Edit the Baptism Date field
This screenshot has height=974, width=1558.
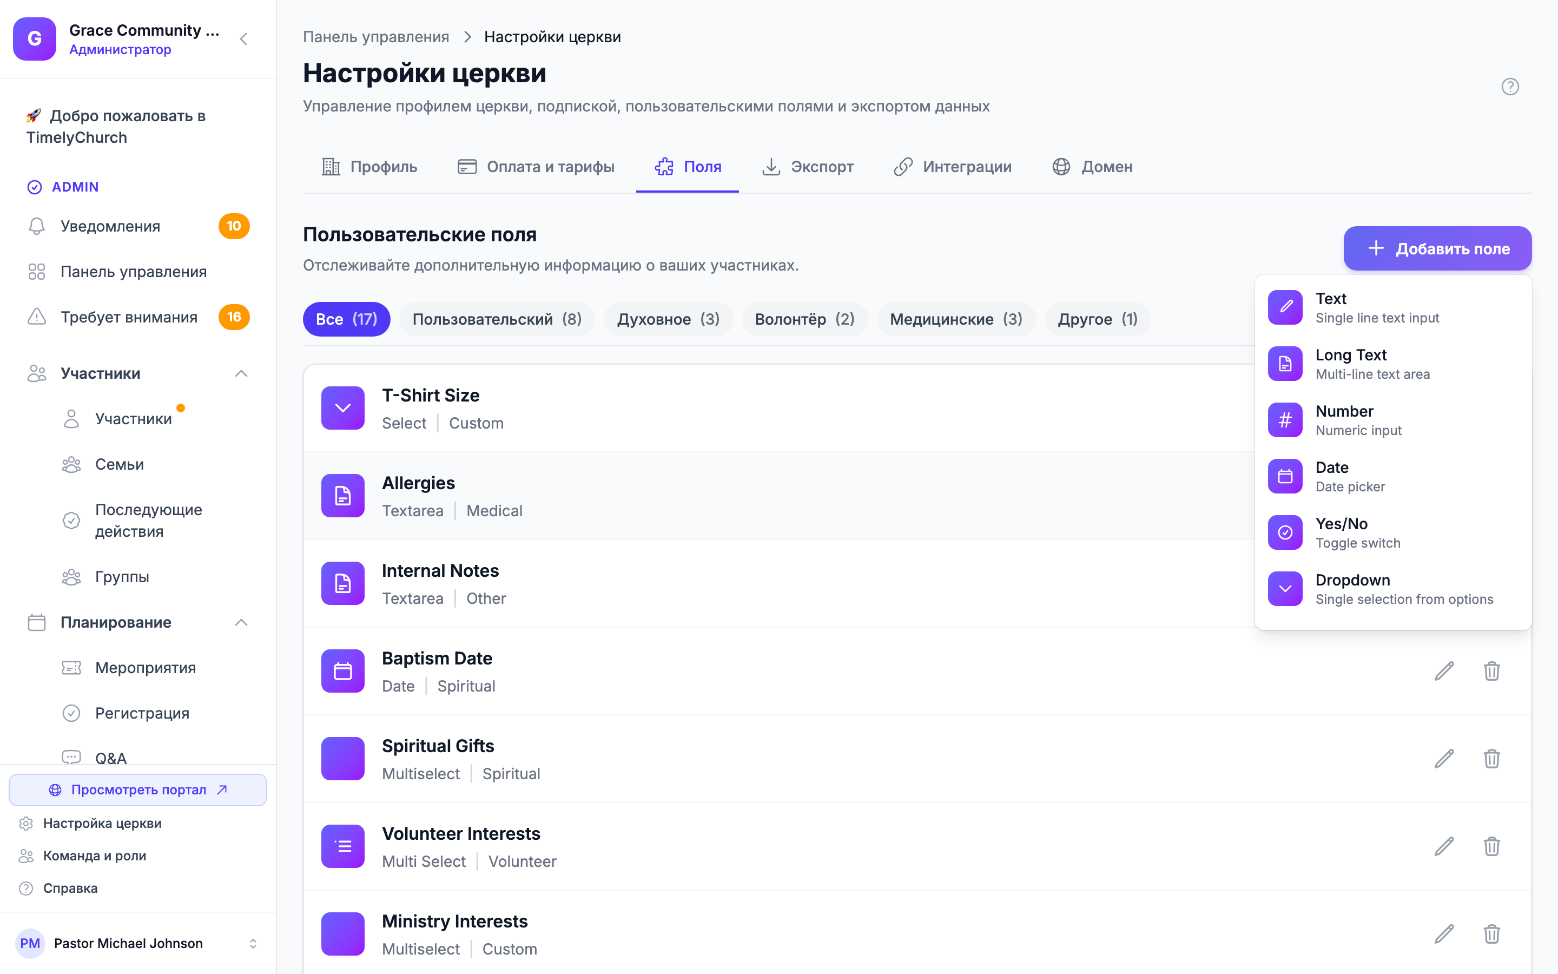pyautogui.click(x=1444, y=670)
